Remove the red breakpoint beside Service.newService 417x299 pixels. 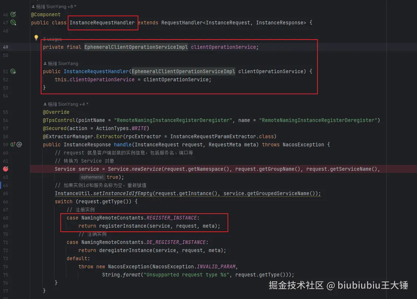point(6,169)
